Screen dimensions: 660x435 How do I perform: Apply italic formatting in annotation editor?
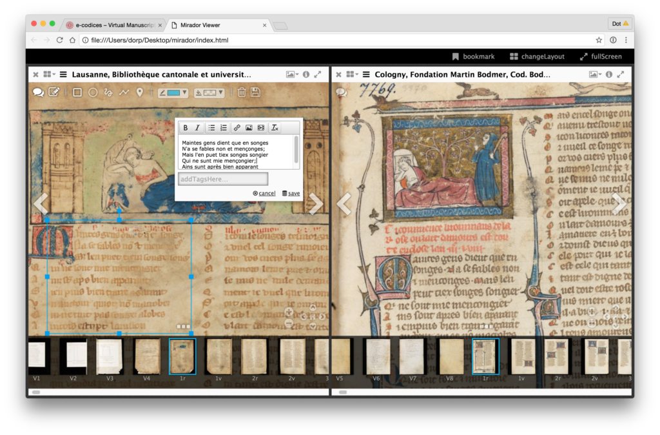(197, 128)
